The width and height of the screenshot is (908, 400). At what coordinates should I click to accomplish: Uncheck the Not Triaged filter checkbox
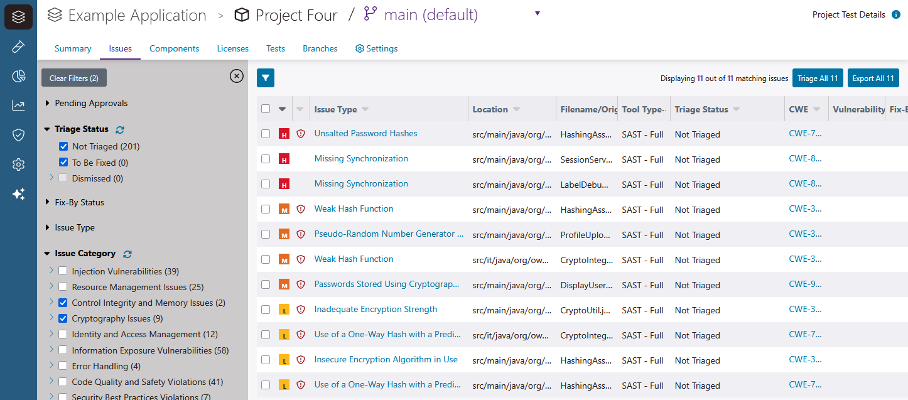[63, 146]
